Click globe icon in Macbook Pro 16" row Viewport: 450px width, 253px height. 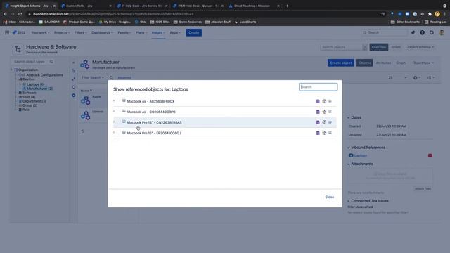[x=324, y=133]
